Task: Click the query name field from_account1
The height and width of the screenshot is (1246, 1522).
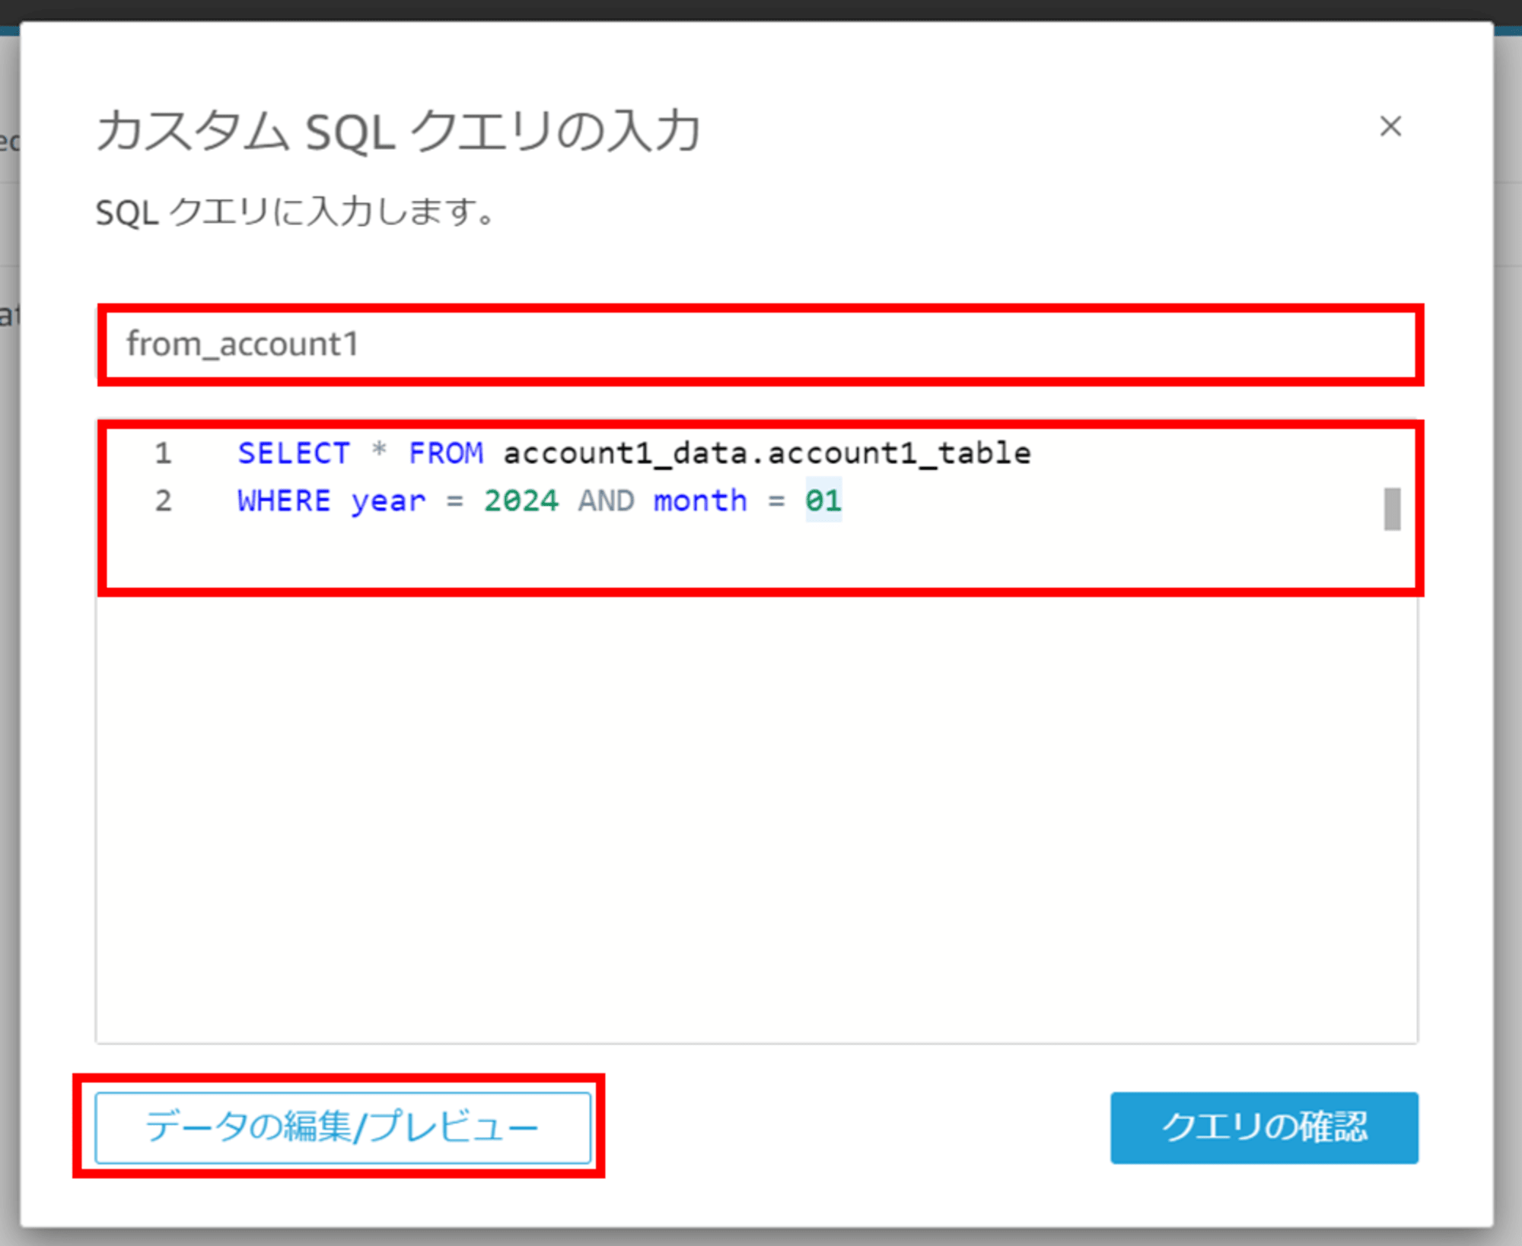Action: (x=753, y=342)
